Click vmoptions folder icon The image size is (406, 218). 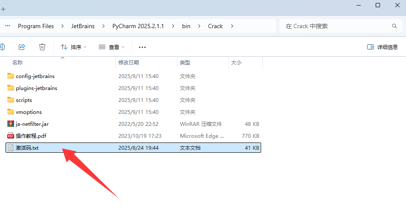click(x=11, y=111)
